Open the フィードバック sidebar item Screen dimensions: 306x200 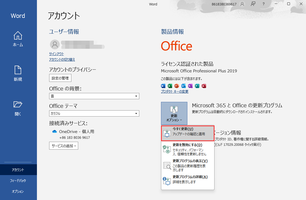click(x=18, y=180)
